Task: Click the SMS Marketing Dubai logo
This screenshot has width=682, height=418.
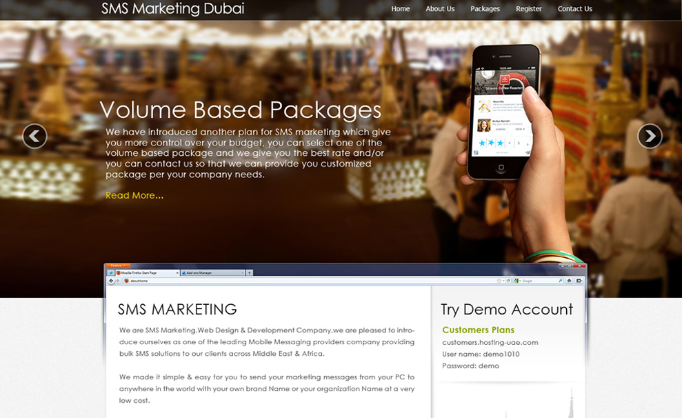Action: click(172, 9)
